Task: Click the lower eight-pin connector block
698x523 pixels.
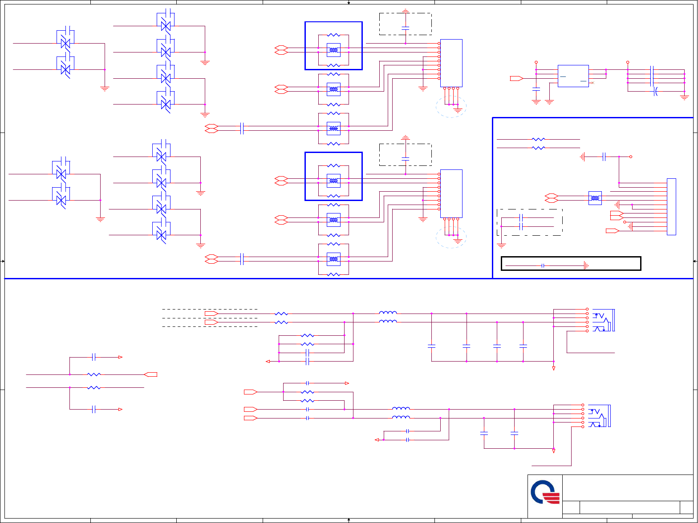Action: [x=451, y=194]
